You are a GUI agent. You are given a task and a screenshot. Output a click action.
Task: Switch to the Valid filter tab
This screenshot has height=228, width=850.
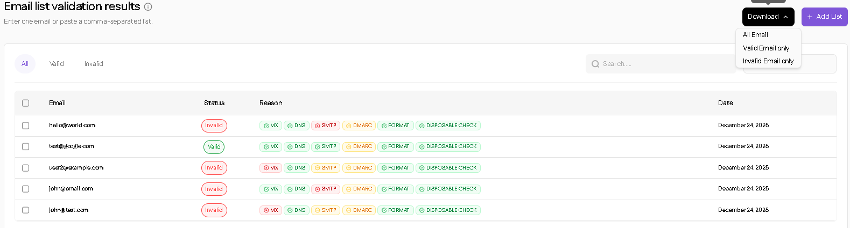coord(57,64)
